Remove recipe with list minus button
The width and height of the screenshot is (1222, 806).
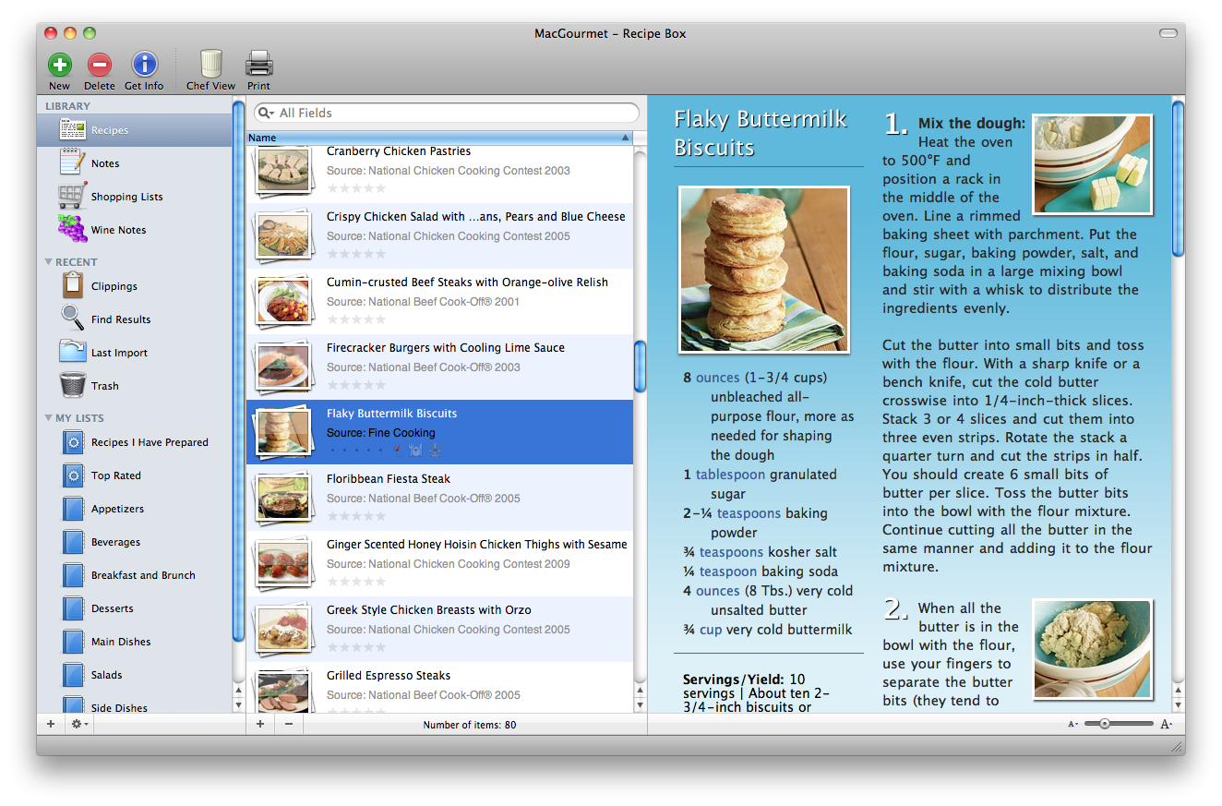(289, 725)
